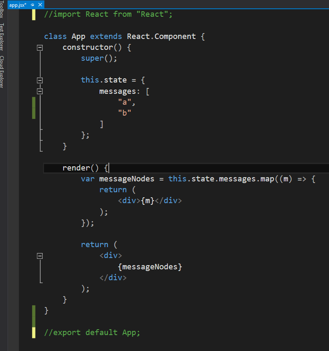329x351 pixels.
Task: Place cursor on 'render()' method name
Action: click(80, 168)
